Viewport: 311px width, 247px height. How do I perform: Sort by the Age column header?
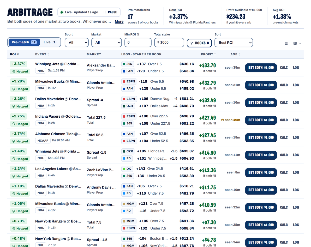(235, 54)
